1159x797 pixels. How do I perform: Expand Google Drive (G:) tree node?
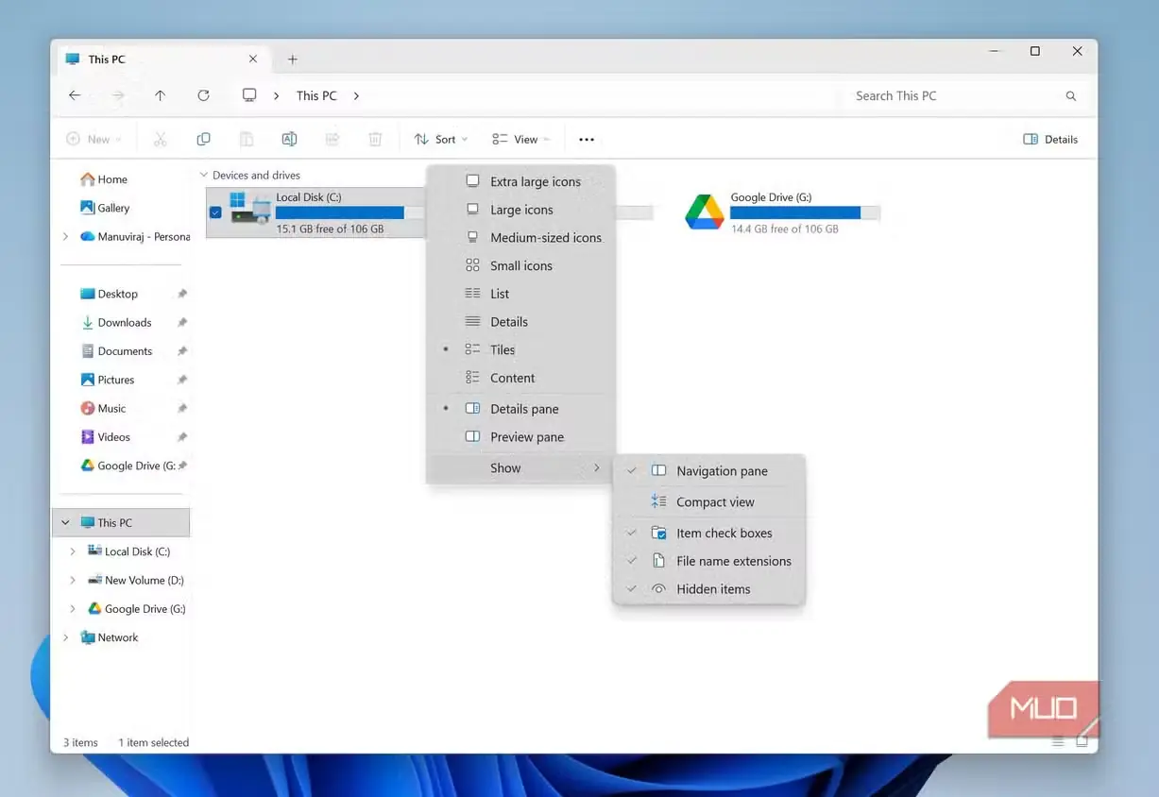[x=73, y=609]
